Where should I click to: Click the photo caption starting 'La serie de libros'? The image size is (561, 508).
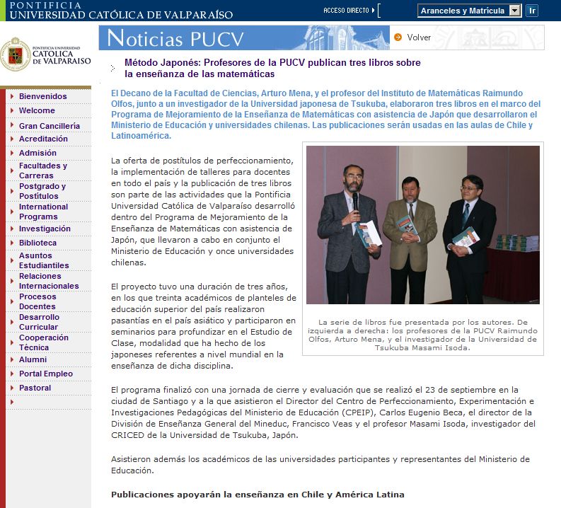tap(422, 335)
